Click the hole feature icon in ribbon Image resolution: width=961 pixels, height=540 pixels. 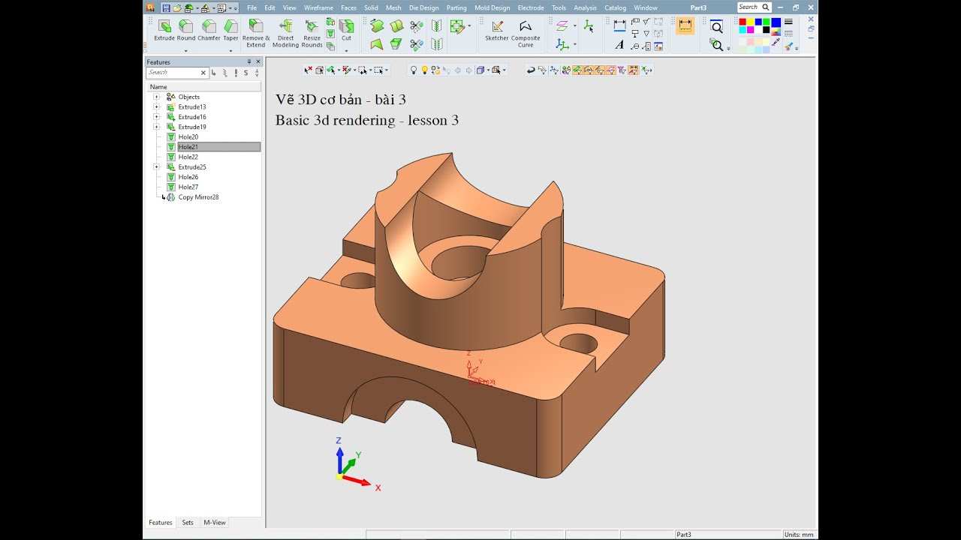coord(330,34)
